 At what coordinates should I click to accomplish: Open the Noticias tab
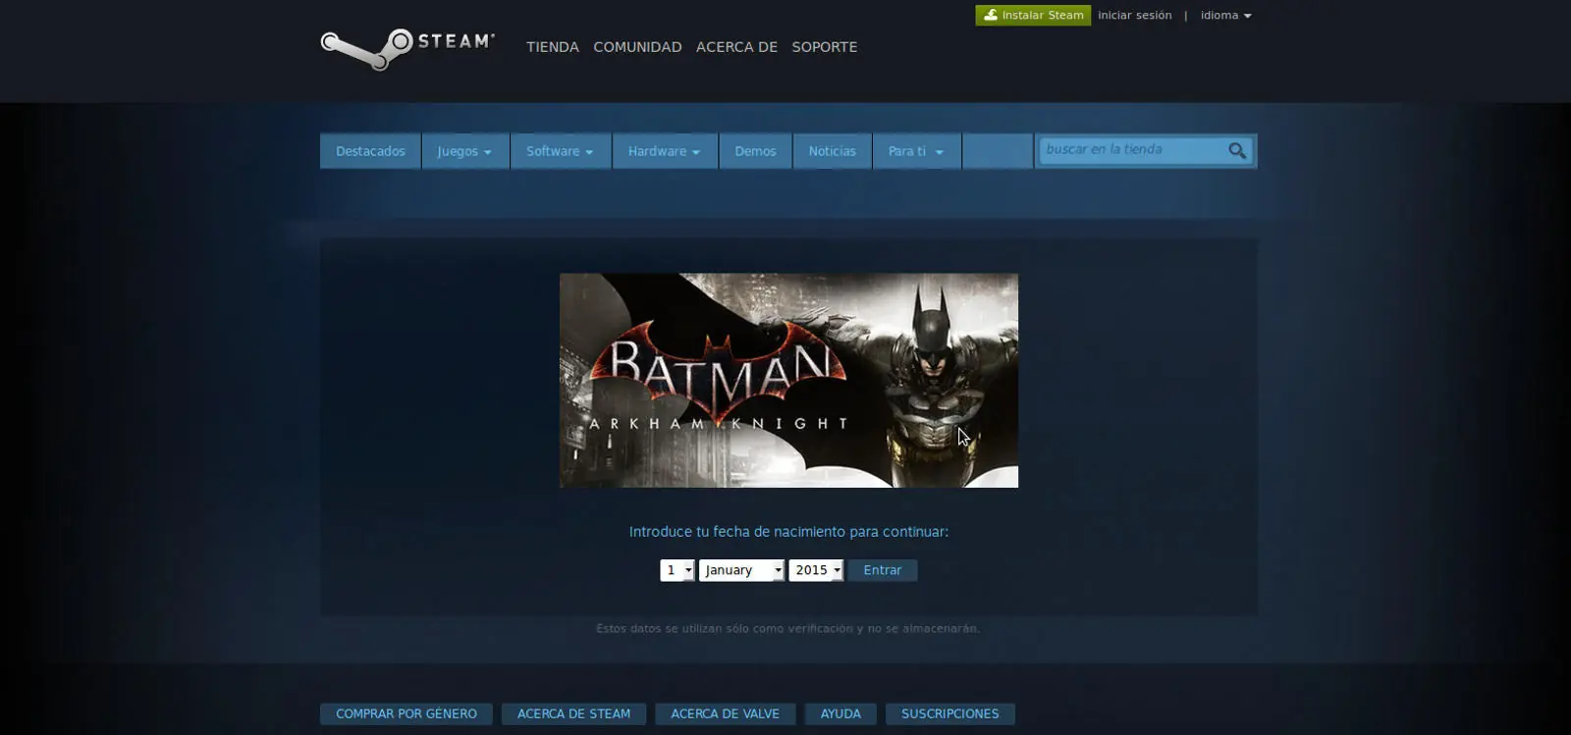[x=832, y=151]
